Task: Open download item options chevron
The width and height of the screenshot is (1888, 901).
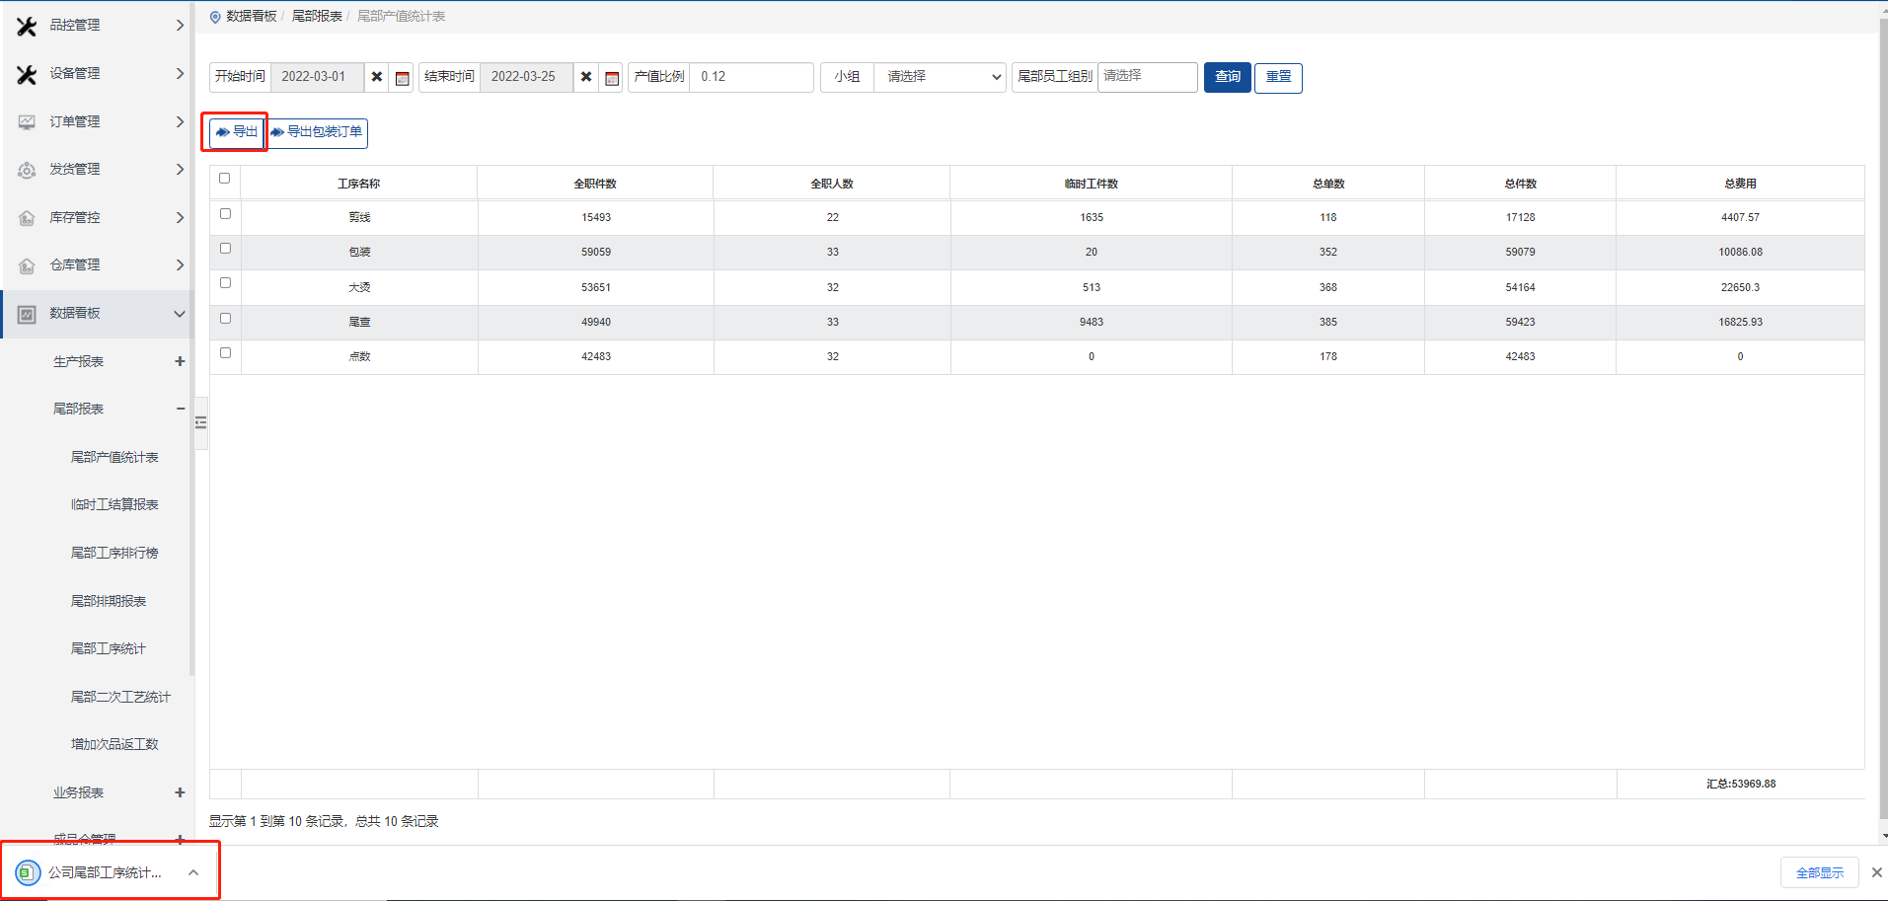Action: (193, 872)
